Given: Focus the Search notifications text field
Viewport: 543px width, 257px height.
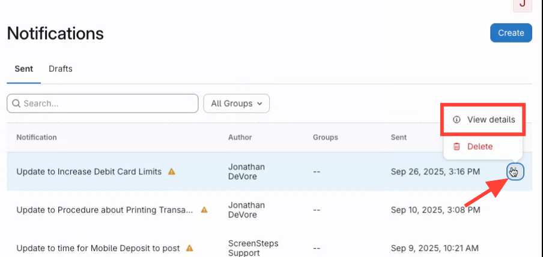Looking at the screenshot, I should point(108,104).
